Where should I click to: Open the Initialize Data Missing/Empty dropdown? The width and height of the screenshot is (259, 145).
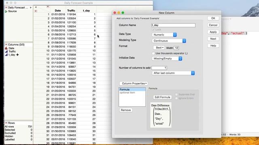tap(167, 58)
